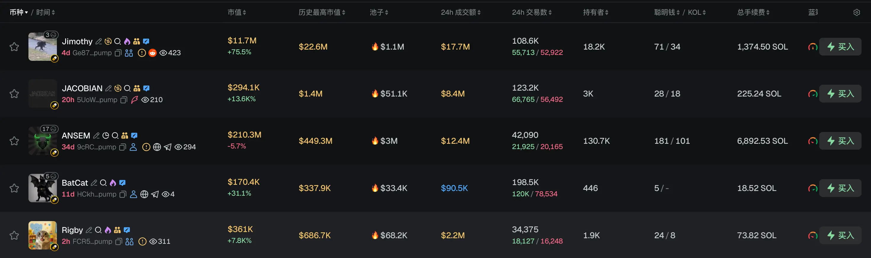Toggle the eye watch count 423 on Jimothy
The width and height of the screenshot is (871, 258).
click(x=170, y=53)
